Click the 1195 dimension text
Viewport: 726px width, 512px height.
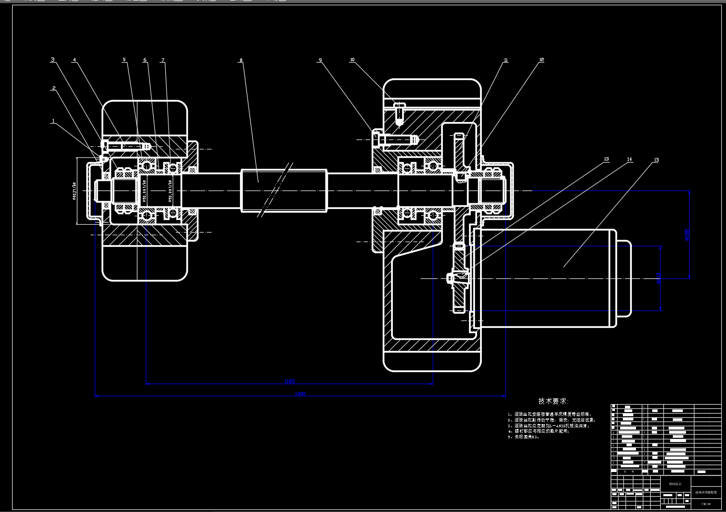[289, 381]
